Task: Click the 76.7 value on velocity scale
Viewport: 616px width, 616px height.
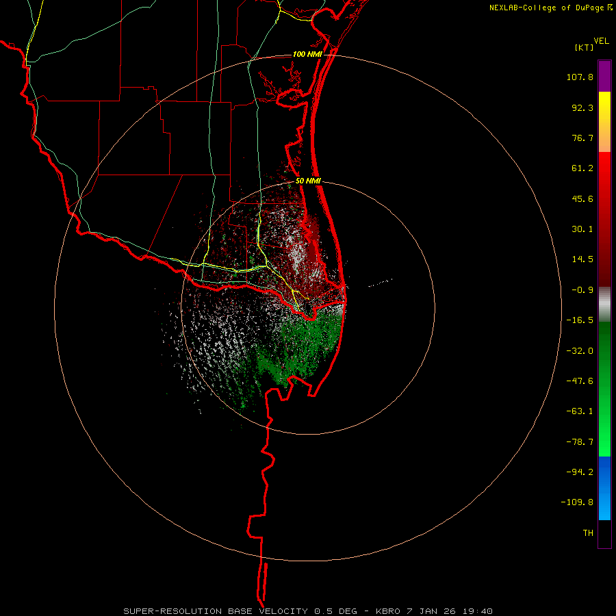Action: (x=582, y=138)
